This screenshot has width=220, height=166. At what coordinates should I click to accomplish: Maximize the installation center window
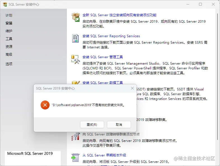coord(200,4)
